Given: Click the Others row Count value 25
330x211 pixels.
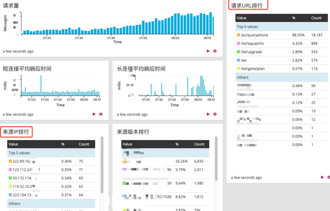Looking at the screenshot, I should click(313, 103).
